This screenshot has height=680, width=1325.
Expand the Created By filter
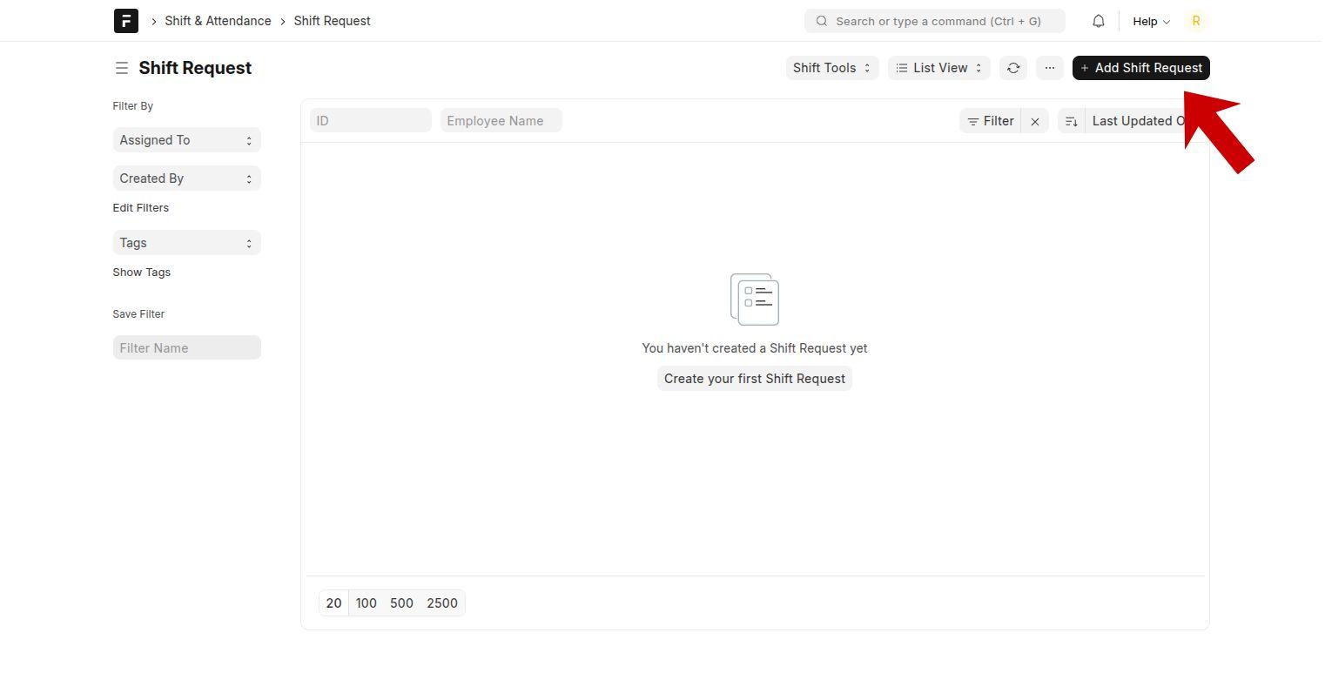tap(186, 178)
